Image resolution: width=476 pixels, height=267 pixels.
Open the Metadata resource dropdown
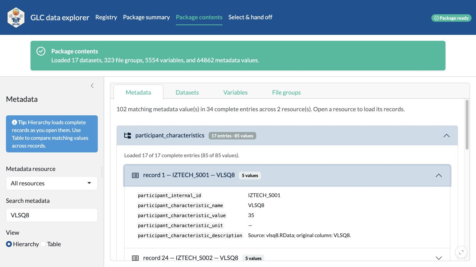tap(52, 183)
